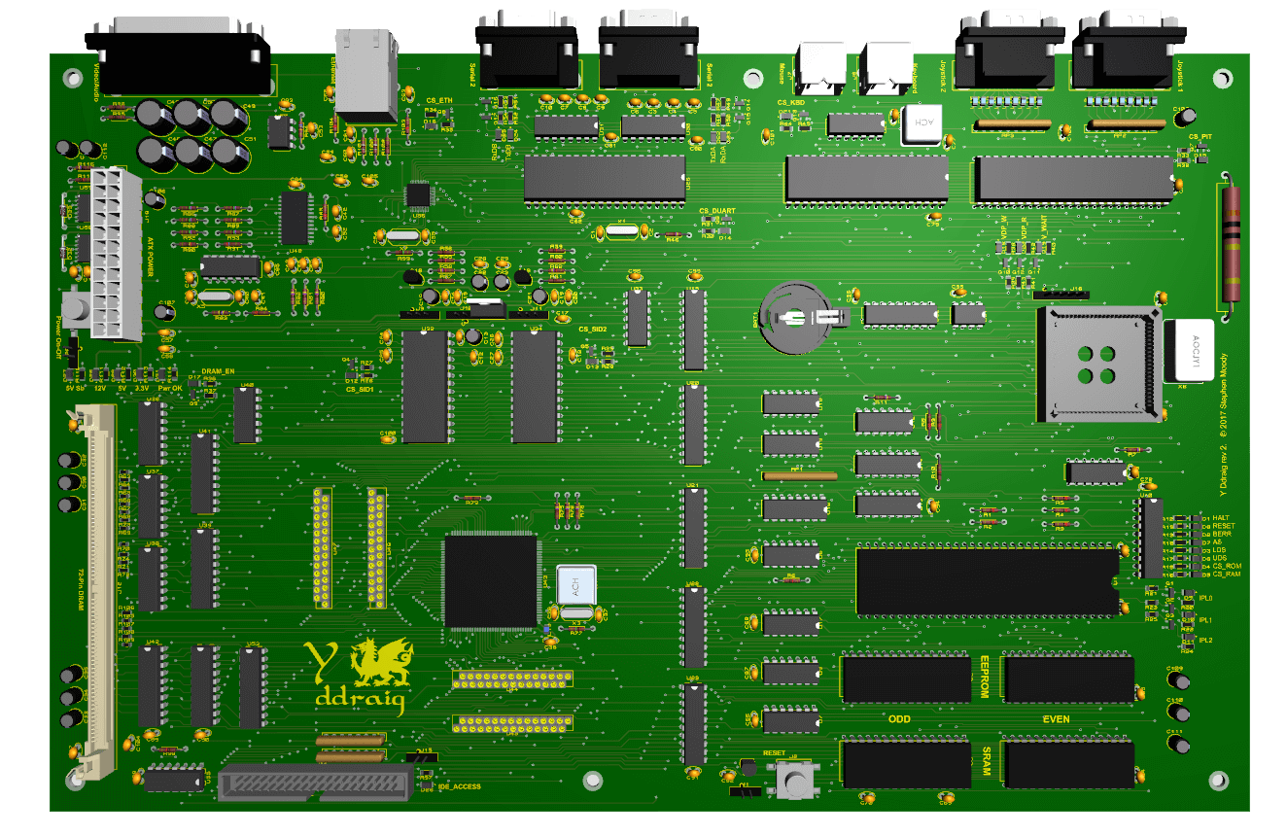Click the EEPROM EVEN chip

click(1069, 679)
